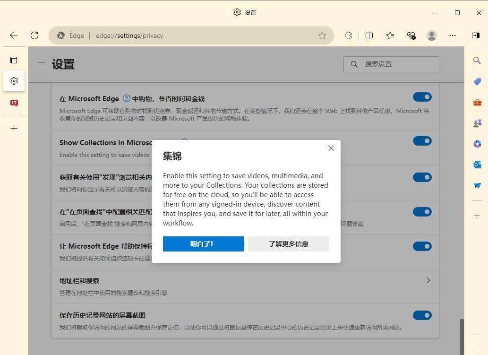488x355 pixels.
Task: Click the 搜索设置 search field
Action: click(397, 64)
